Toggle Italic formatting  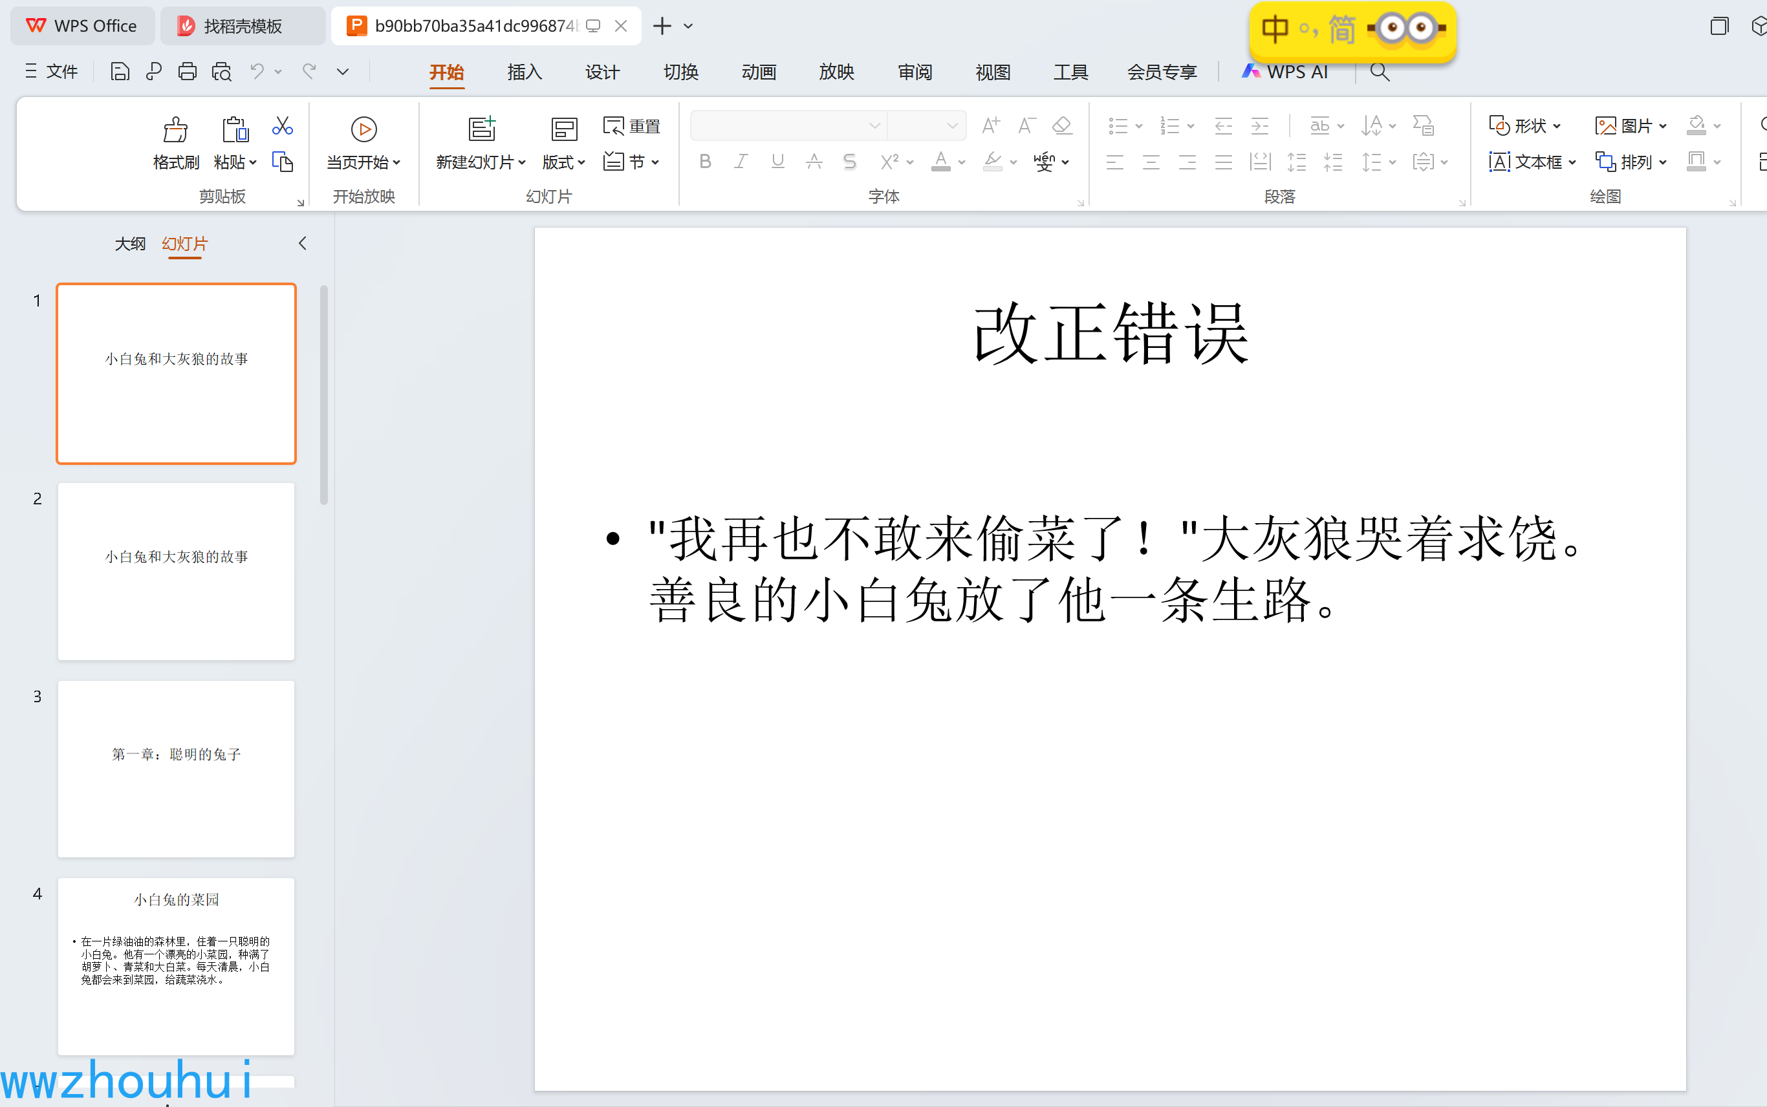(x=741, y=162)
